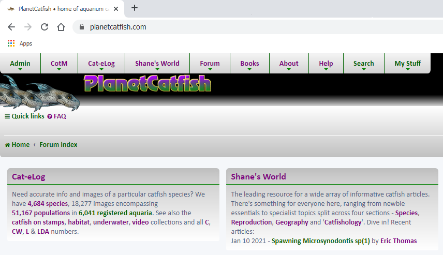This screenshot has width=443, height=255.
Task: Open the My Stuff menu
Action: tap(408, 64)
